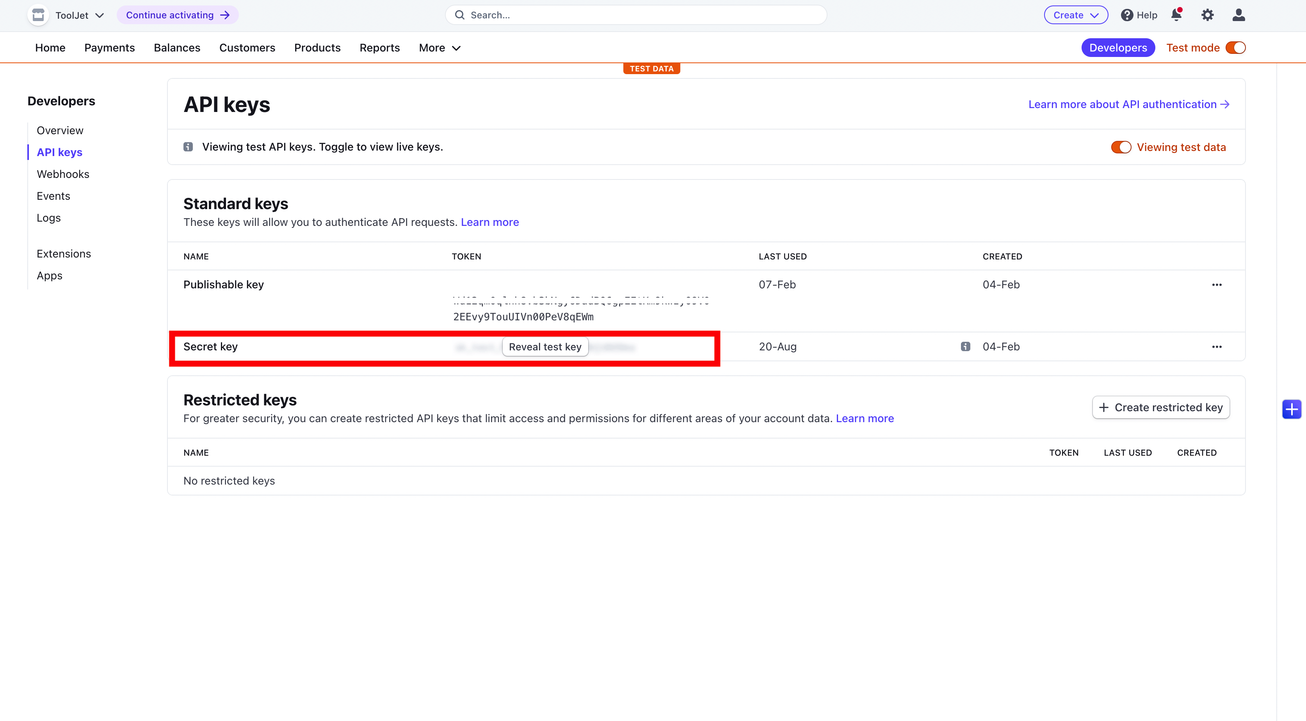Toggle Test mode switch in navbar
Image resolution: width=1306 pixels, height=721 pixels.
tap(1235, 48)
